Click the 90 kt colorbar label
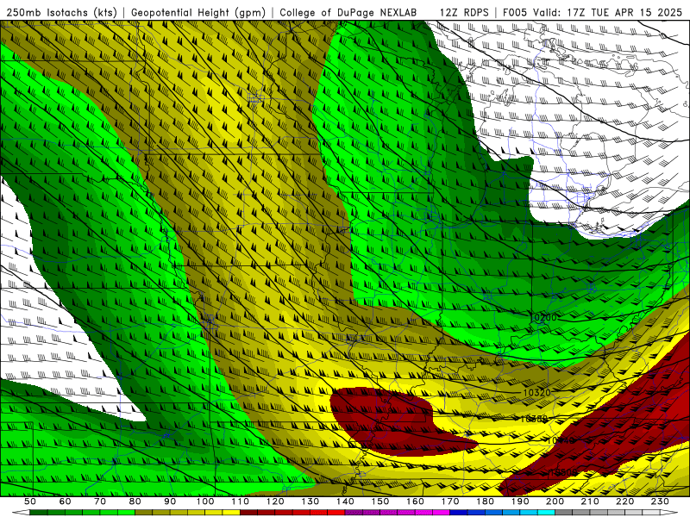Screen dimensions: 690x517 point(170,501)
